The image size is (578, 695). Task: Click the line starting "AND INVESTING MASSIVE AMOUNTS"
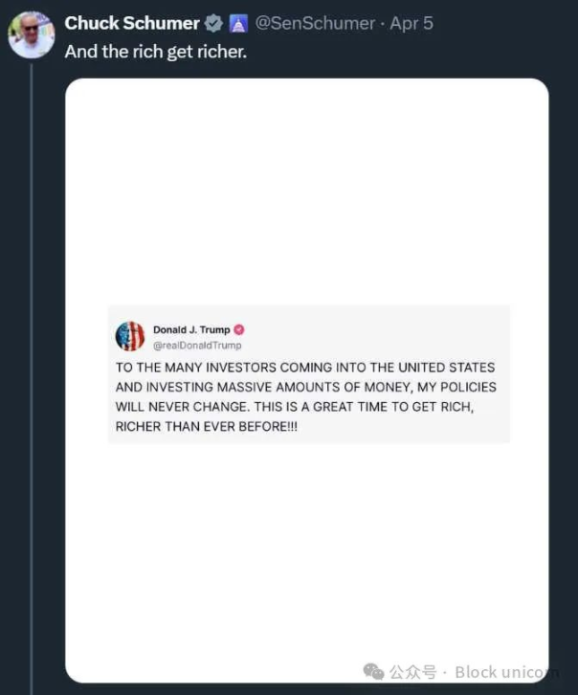[305, 387]
